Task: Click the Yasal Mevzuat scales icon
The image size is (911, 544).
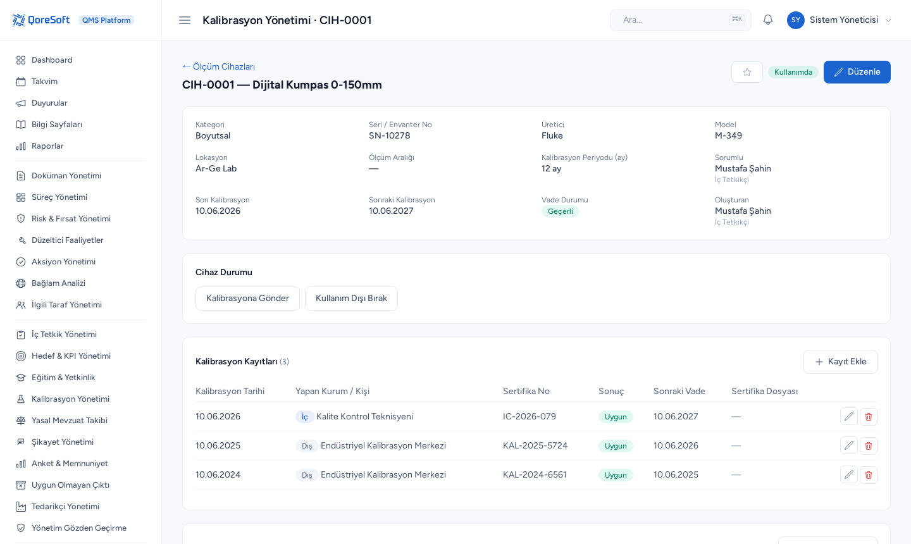Action: point(21,421)
